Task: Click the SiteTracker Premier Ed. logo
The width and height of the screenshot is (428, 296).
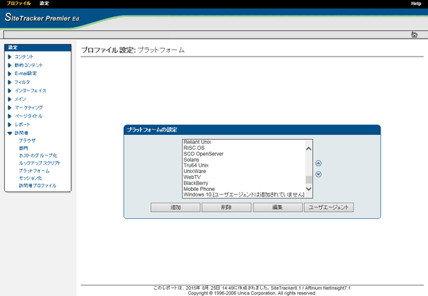Action: (42, 18)
